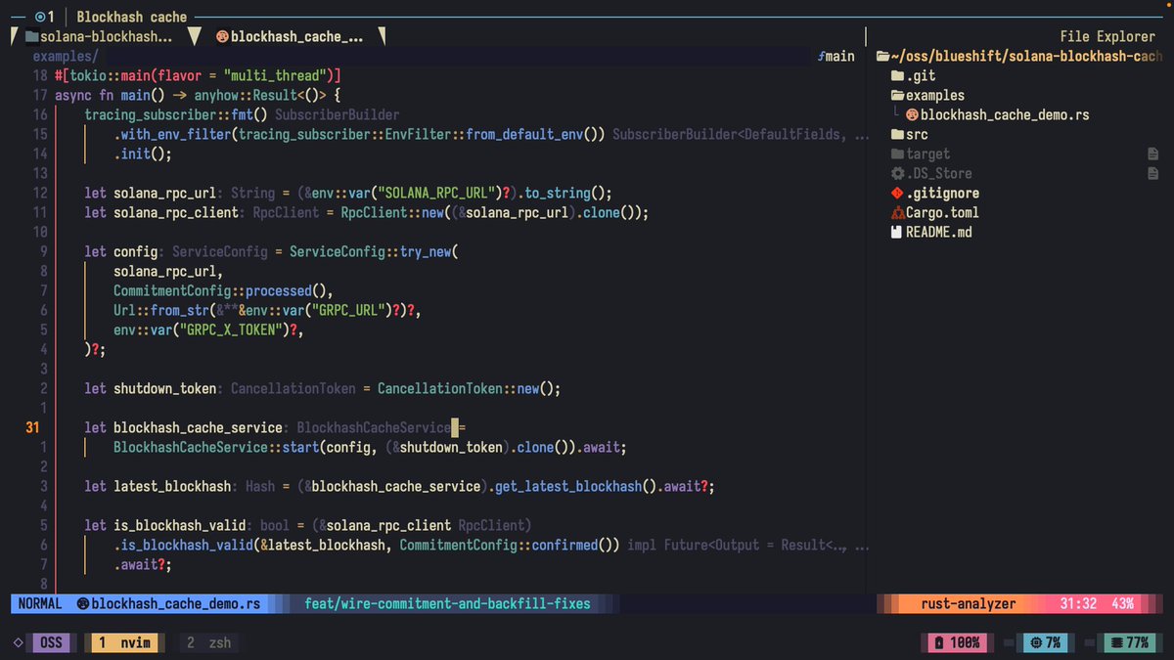Click the BlockhashCacheService::start call
Viewport: 1174px width, 660px height.
(x=215, y=447)
